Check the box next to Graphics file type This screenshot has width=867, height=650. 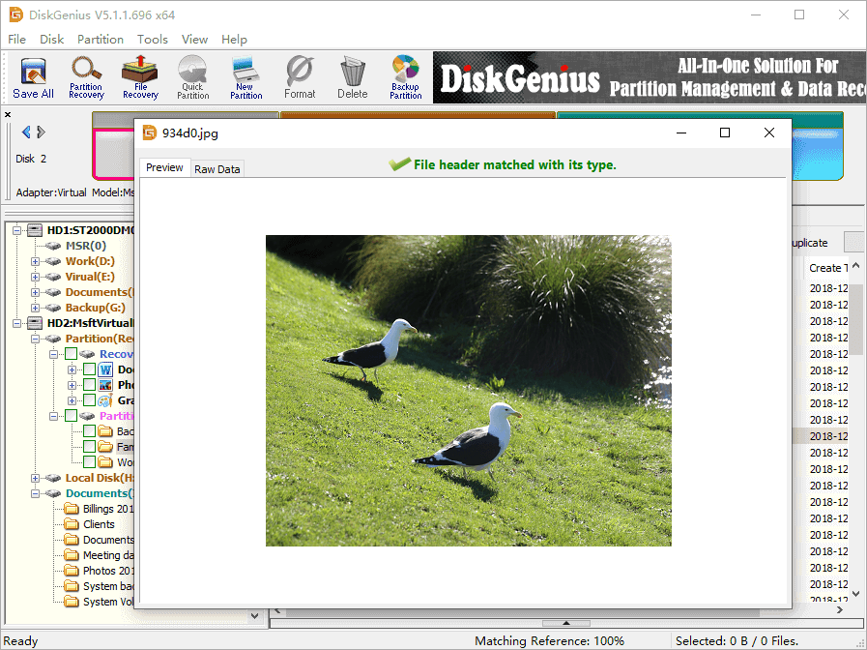tap(90, 400)
